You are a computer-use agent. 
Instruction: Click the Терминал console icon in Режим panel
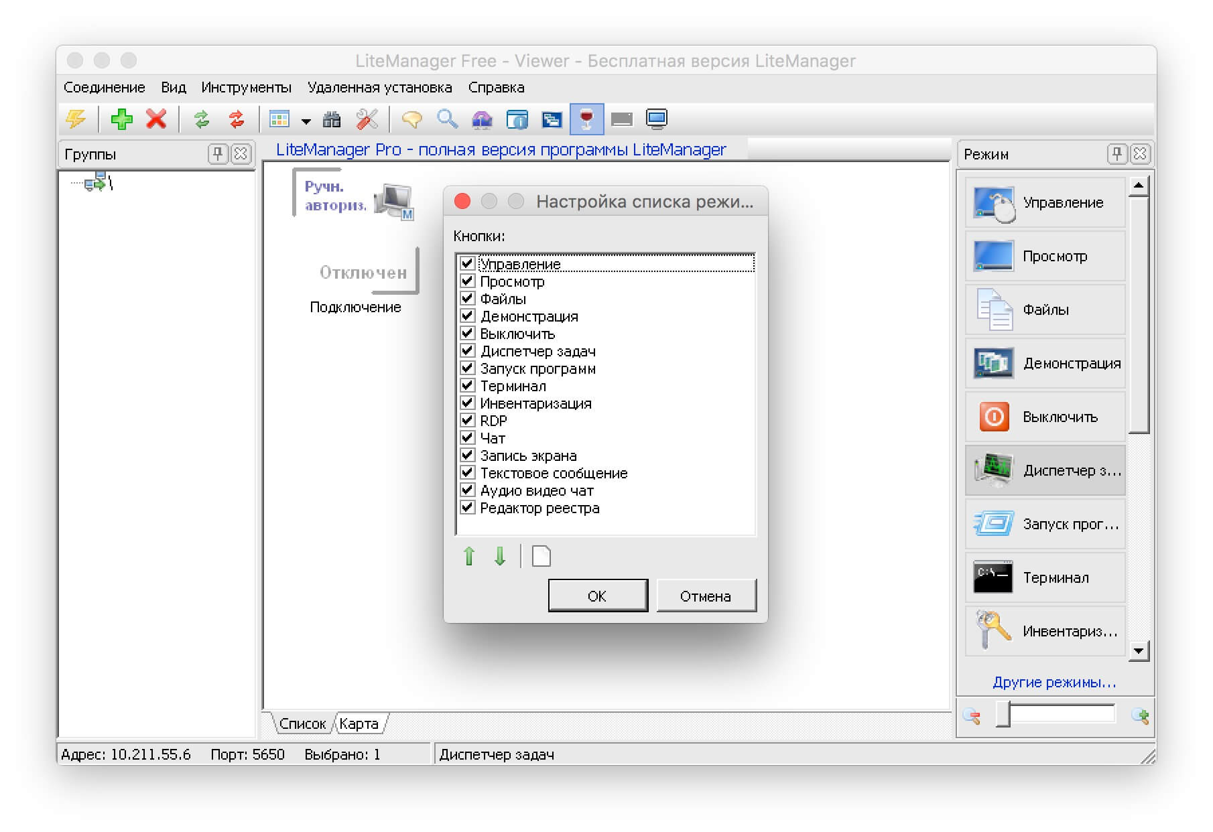coord(993,577)
